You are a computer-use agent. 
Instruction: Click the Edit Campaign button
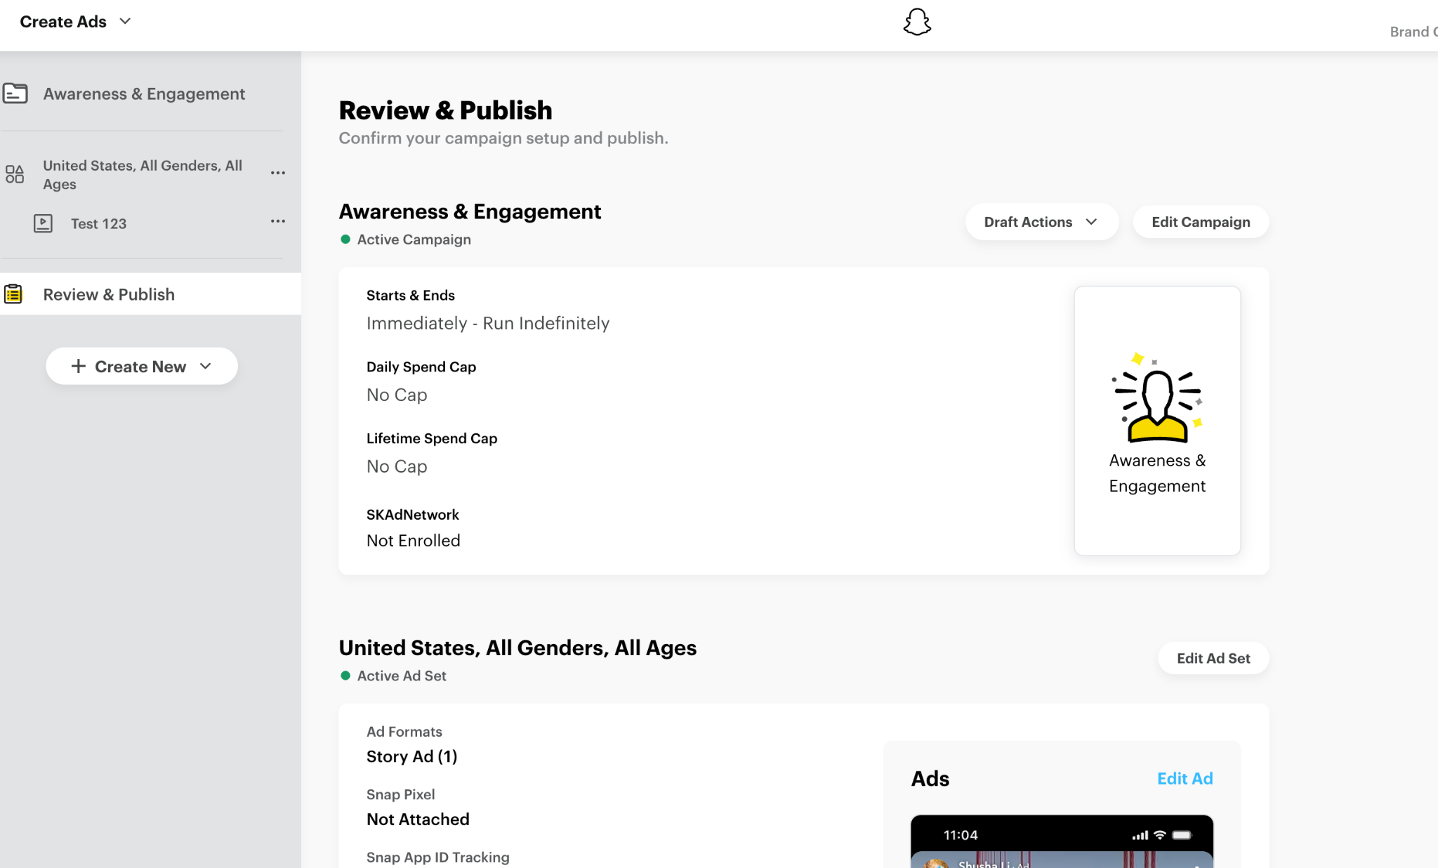pos(1201,222)
